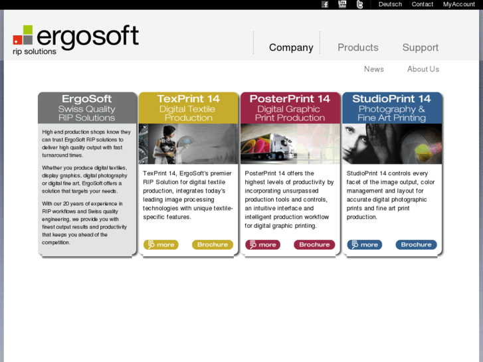Go to MyAccount
This screenshot has height=362, width=483.
[459, 5]
